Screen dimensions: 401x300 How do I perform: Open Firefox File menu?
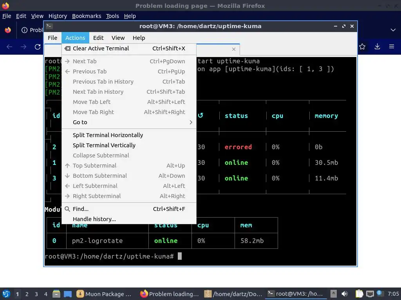7,16
